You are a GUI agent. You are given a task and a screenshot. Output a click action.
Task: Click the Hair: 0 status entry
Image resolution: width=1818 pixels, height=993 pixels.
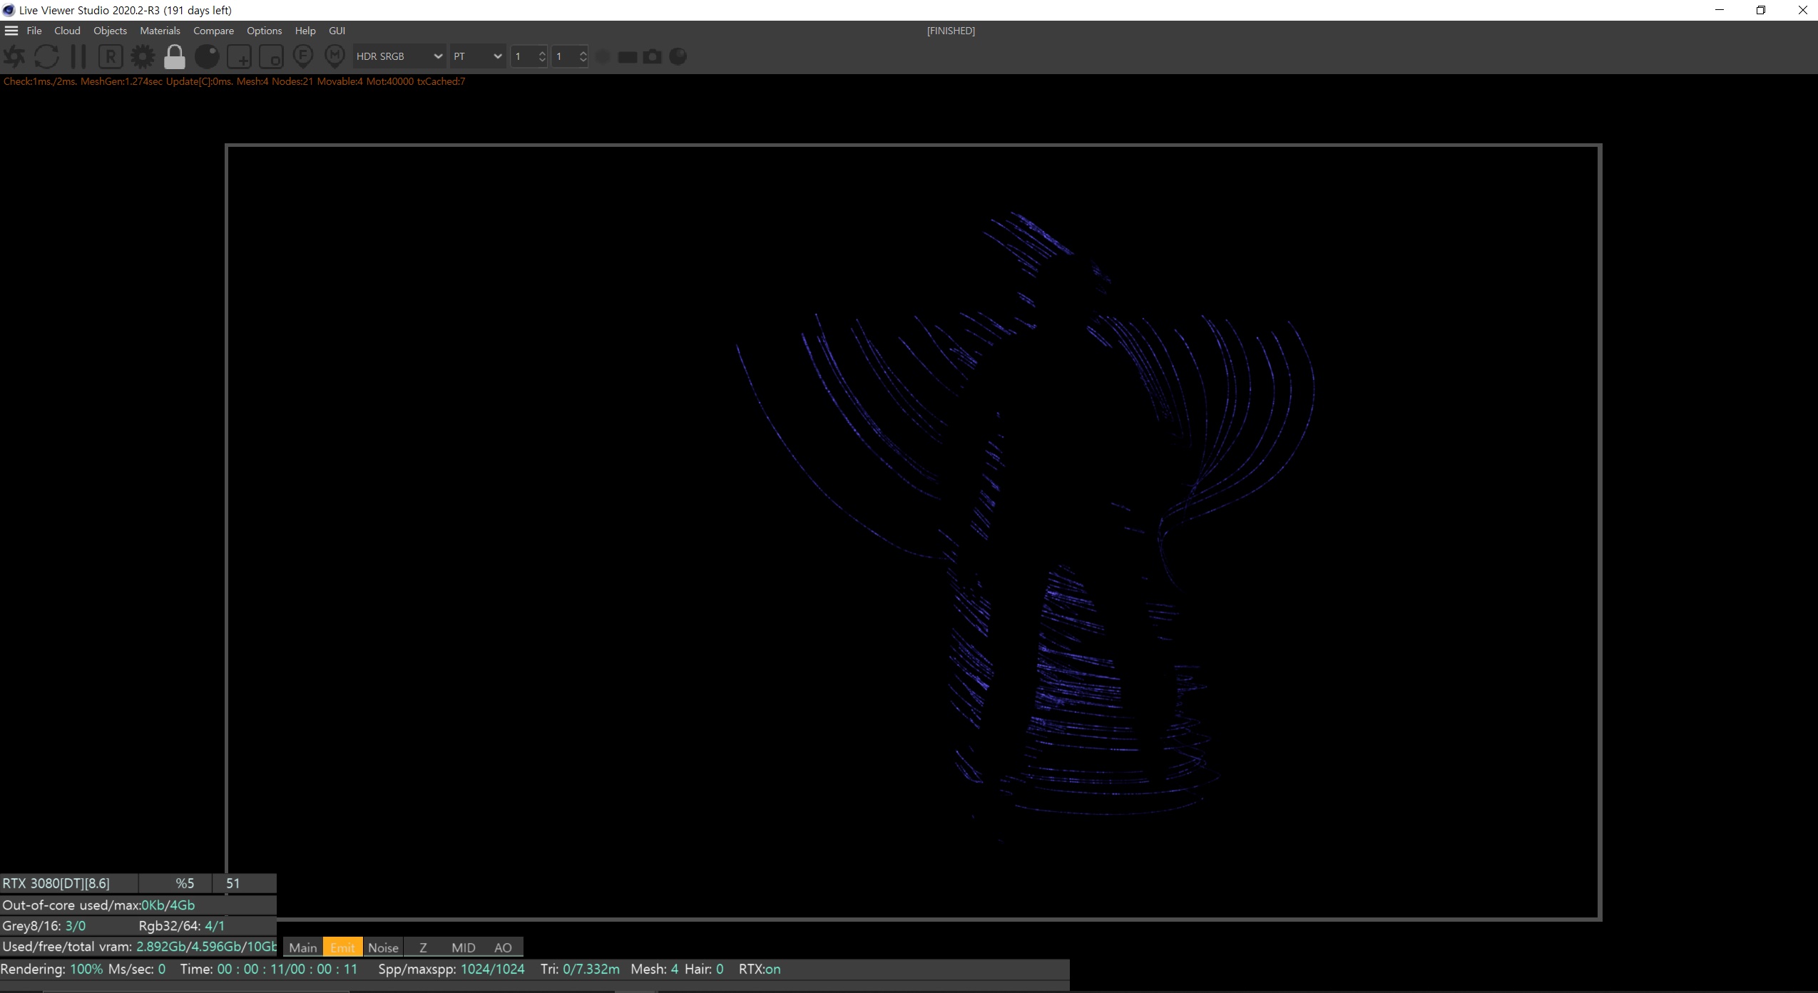(x=704, y=969)
